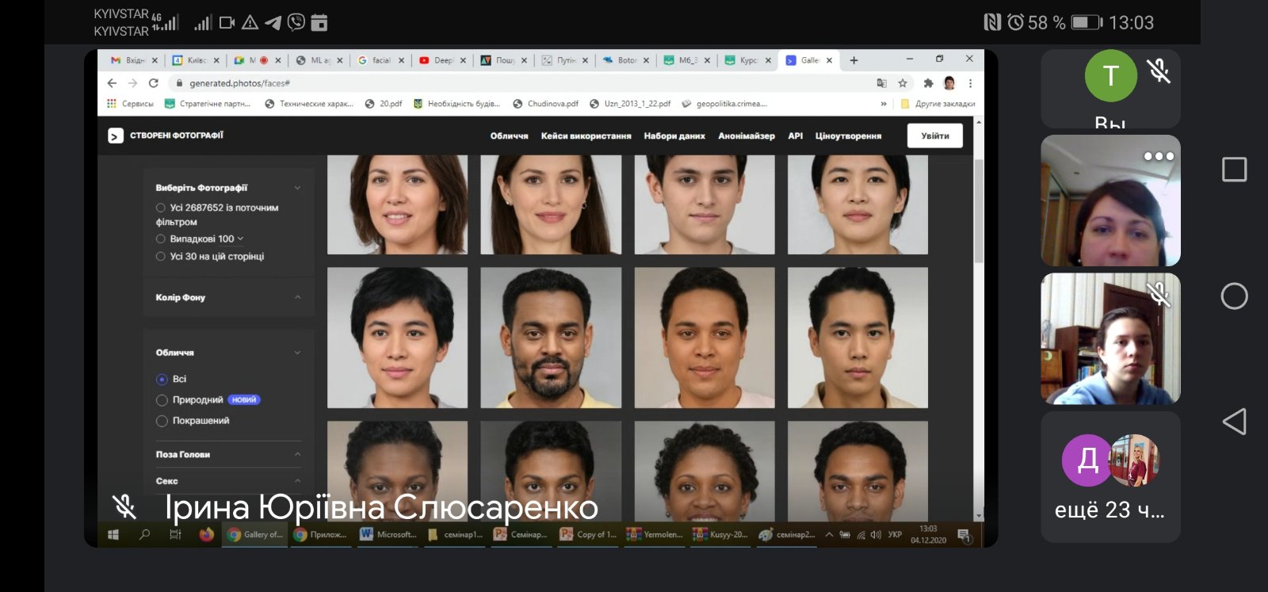Open the 'Ціноутворення' menu item

coord(848,136)
